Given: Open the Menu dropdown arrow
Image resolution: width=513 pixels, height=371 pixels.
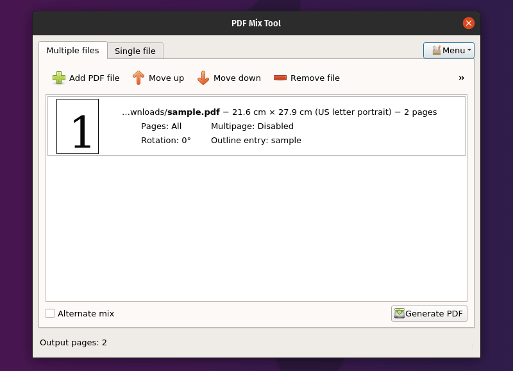Looking at the screenshot, I should (469, 50).
